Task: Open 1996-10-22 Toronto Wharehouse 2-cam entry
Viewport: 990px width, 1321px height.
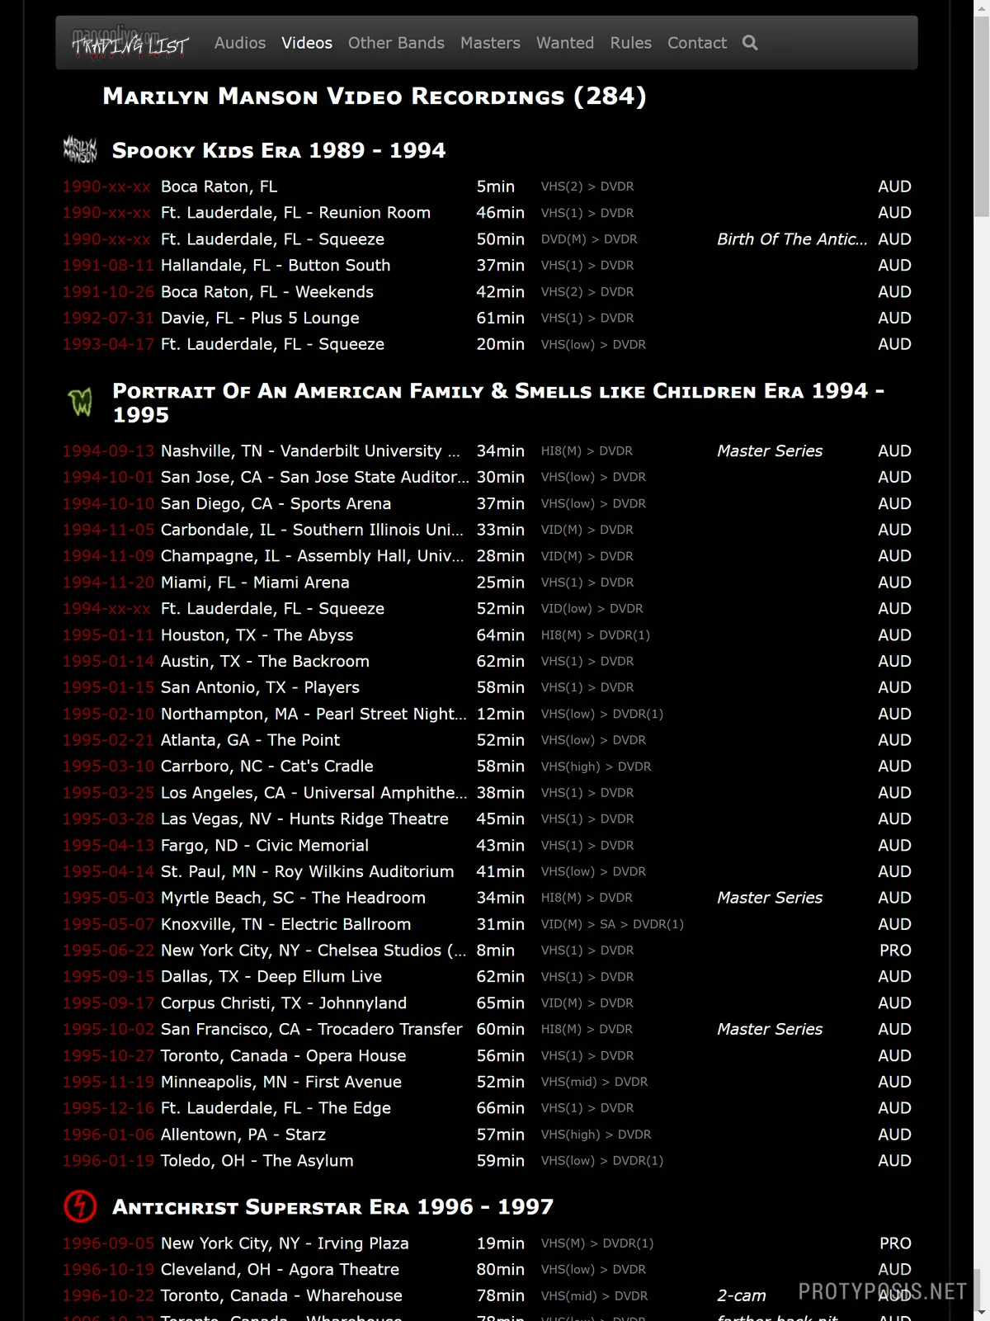Action: [487, 1296]
